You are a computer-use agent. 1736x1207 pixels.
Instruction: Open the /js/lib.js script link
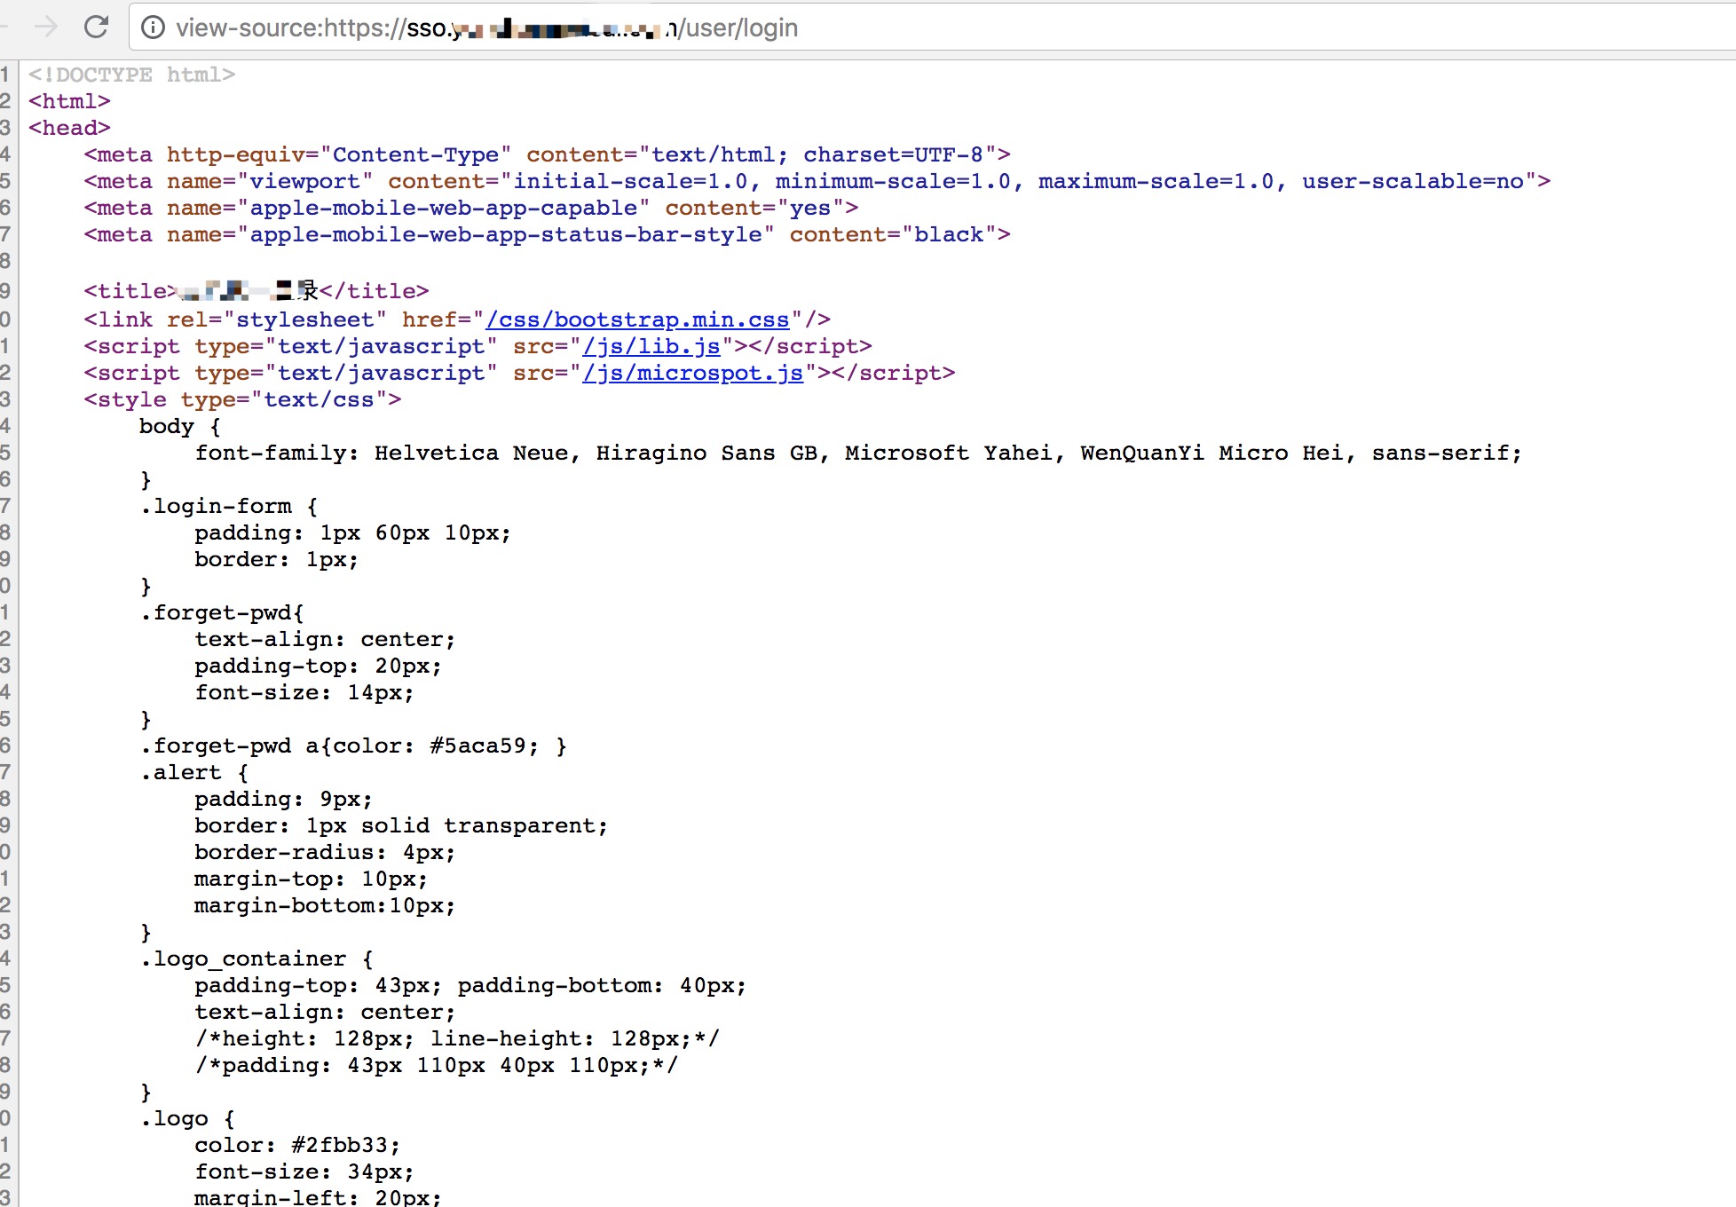(x=651, y=346)
